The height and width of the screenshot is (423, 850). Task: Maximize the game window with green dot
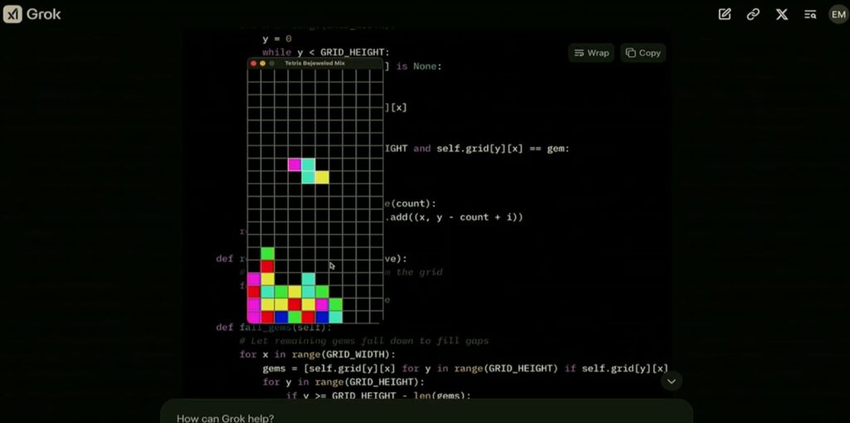point(271,63)
